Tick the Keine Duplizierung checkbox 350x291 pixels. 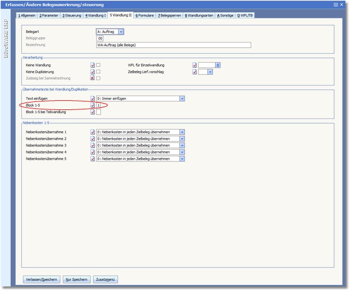(98, 71)
